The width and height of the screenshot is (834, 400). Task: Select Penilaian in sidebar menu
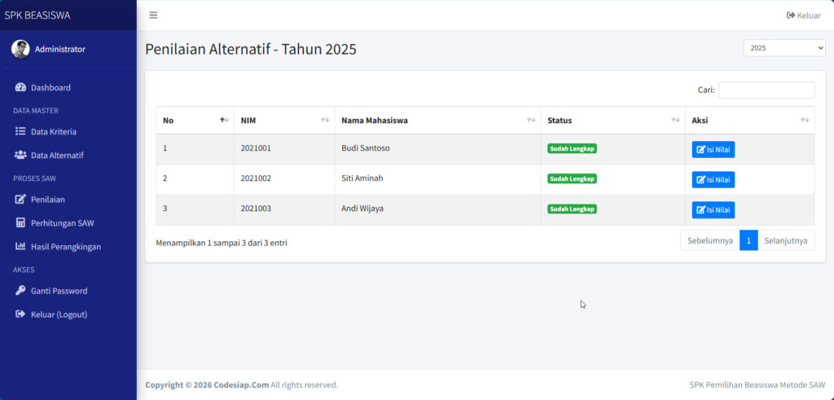pos(47,199)
